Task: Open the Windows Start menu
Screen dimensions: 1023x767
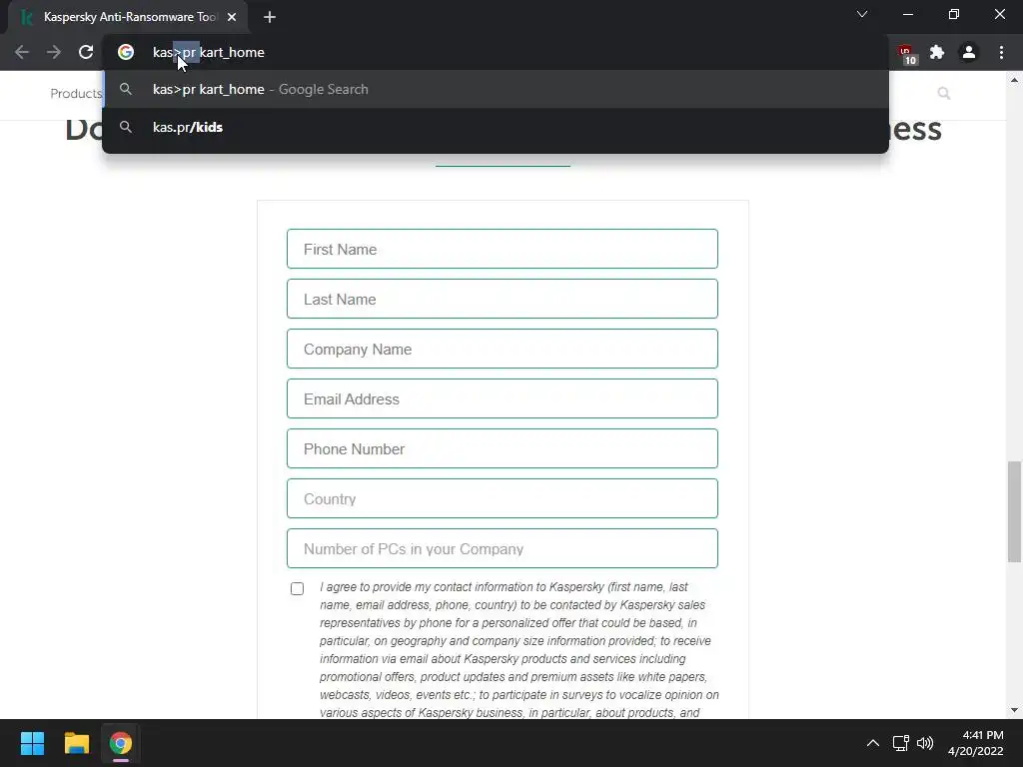Action: pyautogui.click(x=32, y=743)
